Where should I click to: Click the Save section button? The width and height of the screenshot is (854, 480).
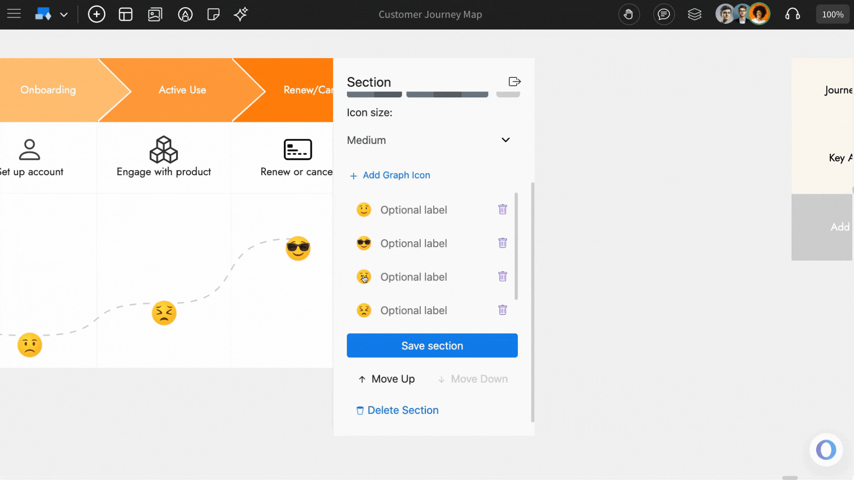[x=432, y=345]
